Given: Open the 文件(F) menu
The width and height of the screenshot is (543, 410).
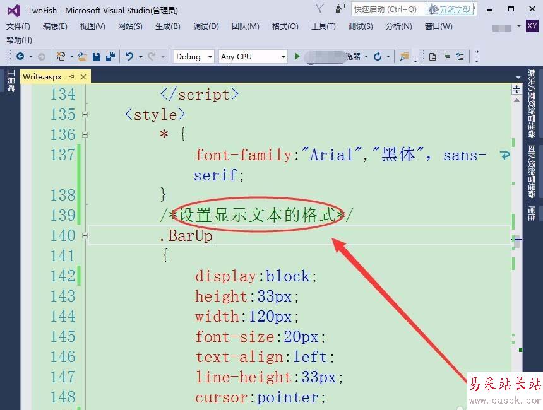Looking at the screenshot, I should tap(18, 26).
